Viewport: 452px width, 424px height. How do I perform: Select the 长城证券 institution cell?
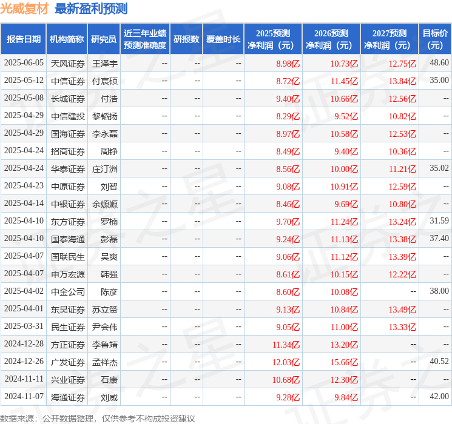[x=68, y=99]
